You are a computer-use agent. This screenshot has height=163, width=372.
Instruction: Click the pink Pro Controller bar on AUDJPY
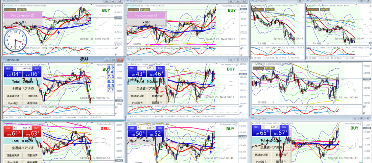pyautogui.click(x=146, y=16)
